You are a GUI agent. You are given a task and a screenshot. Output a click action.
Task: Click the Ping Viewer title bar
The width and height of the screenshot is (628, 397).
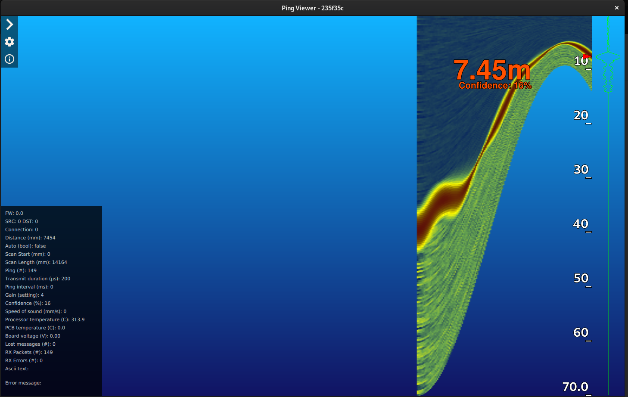tap(312, 7)
